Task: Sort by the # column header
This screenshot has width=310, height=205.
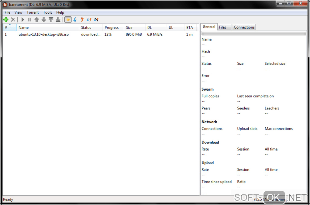Action: (10, 27)
